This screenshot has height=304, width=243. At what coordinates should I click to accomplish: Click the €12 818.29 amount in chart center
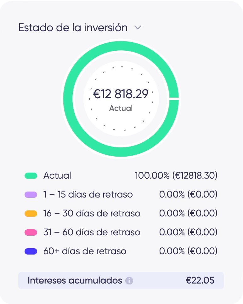[x=121, y=94]
